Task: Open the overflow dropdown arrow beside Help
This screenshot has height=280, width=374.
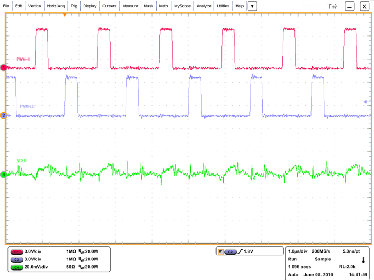Action: [x=252, y=6]
